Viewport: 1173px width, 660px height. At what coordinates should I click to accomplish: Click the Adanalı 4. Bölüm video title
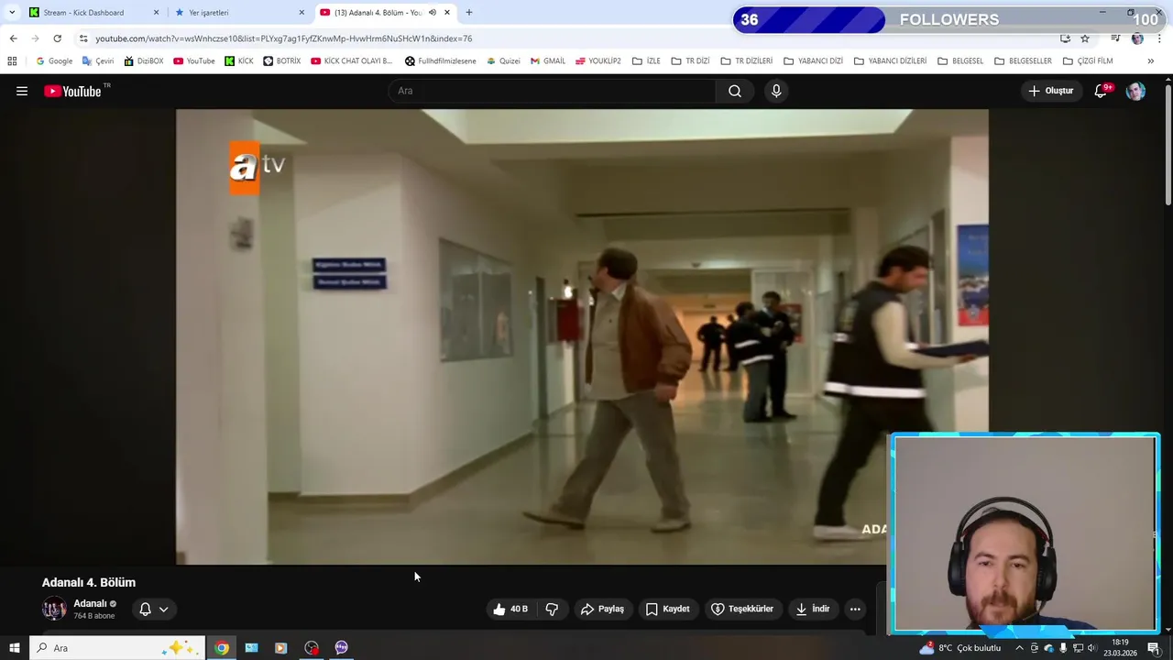[89, 582]
